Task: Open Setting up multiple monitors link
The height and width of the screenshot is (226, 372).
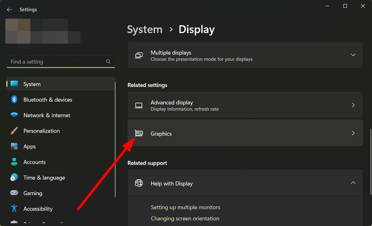Action: pos(185,207)
